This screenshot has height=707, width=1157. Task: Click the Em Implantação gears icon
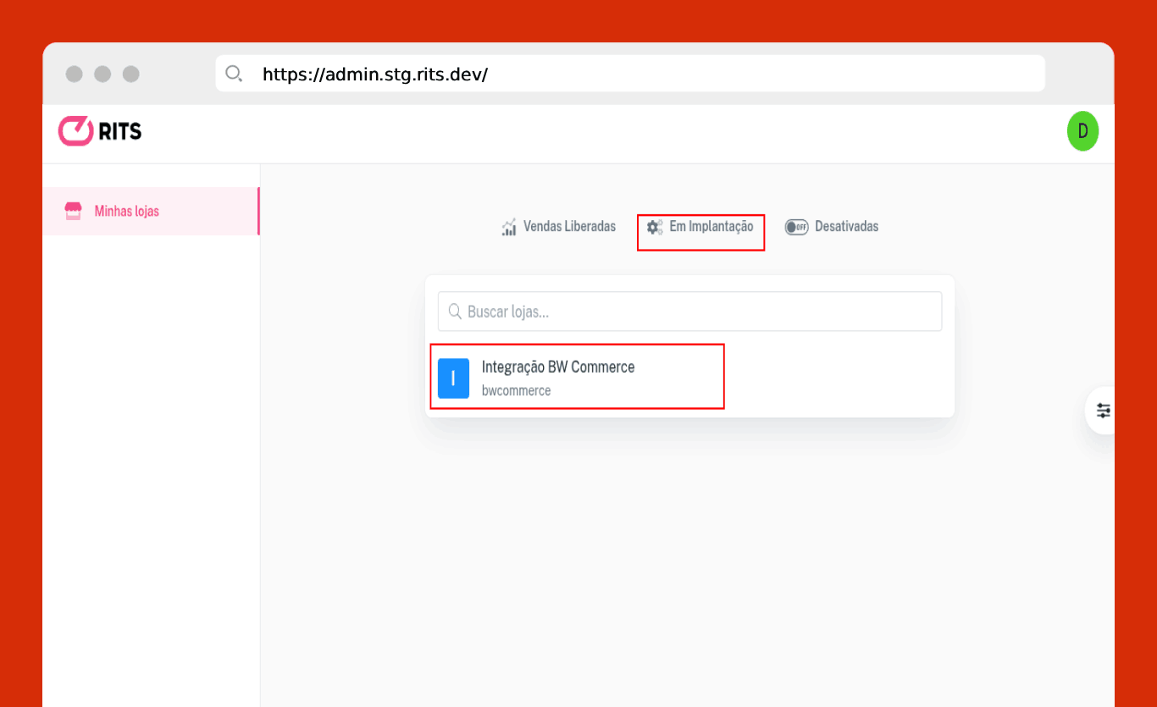pyautogui.click(x=654, y=227)
